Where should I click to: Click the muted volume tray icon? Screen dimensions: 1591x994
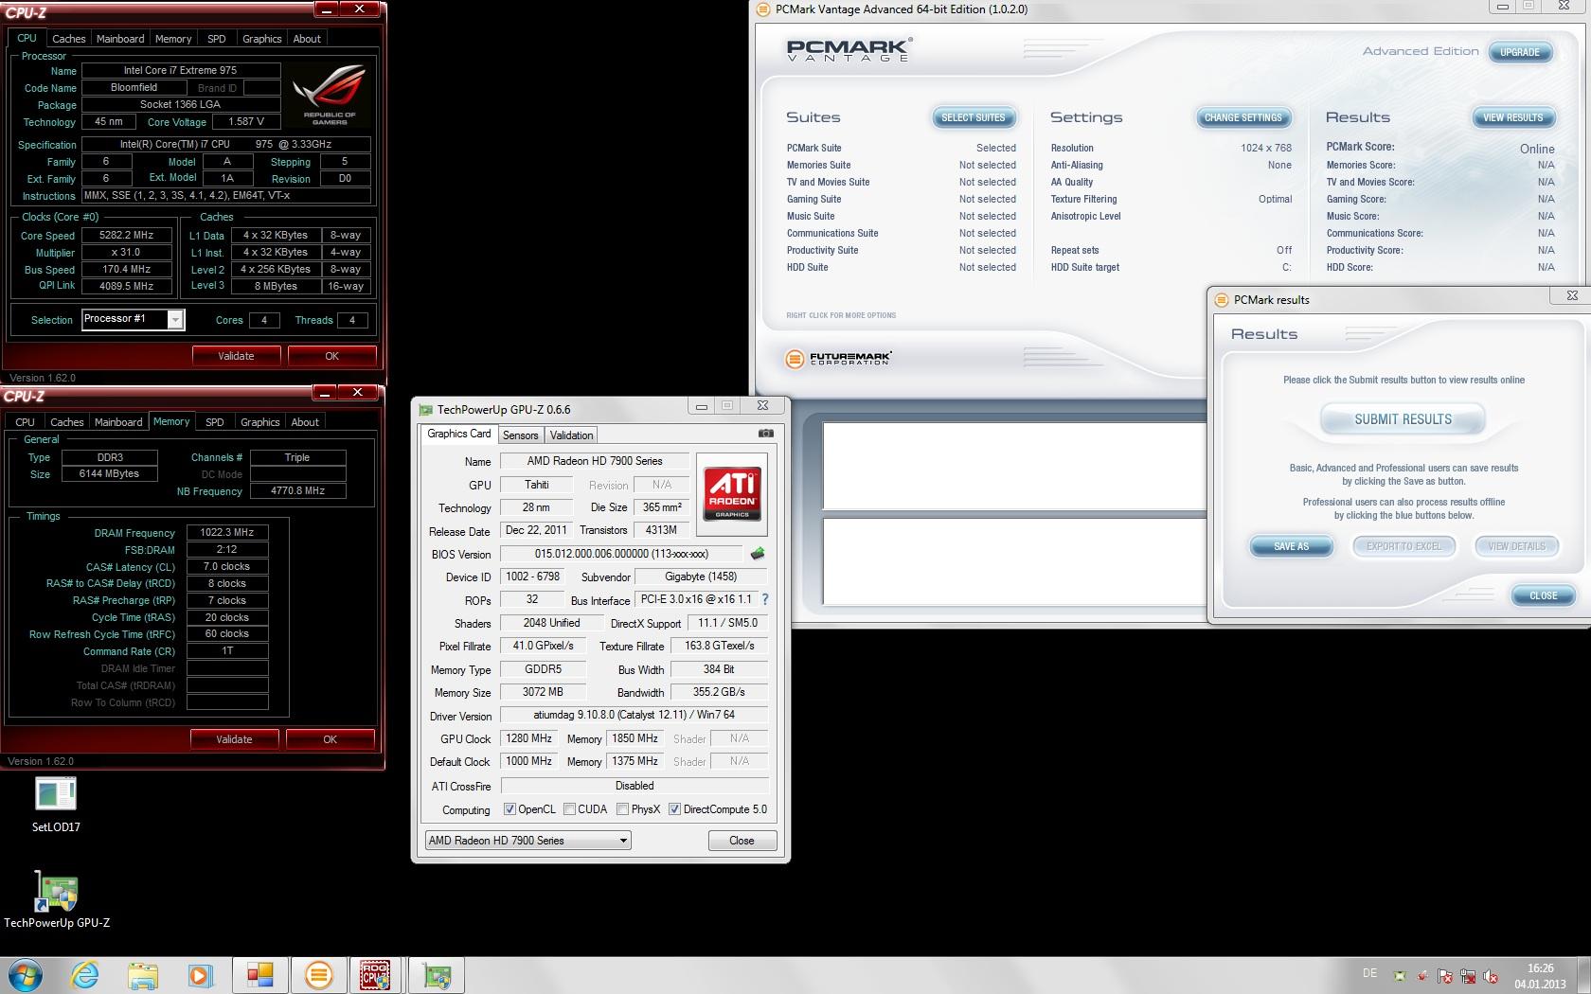pyautogui.click(x=1491, y=976)
